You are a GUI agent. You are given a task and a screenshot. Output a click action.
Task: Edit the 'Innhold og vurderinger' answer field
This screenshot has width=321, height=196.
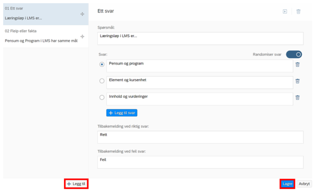click(199, 99)
